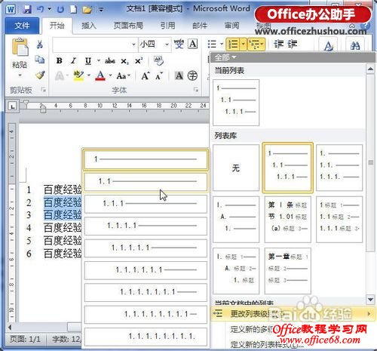The image size is (377, 351).
Task: Click the Paste clipboard icon
Action: [20, 47]
